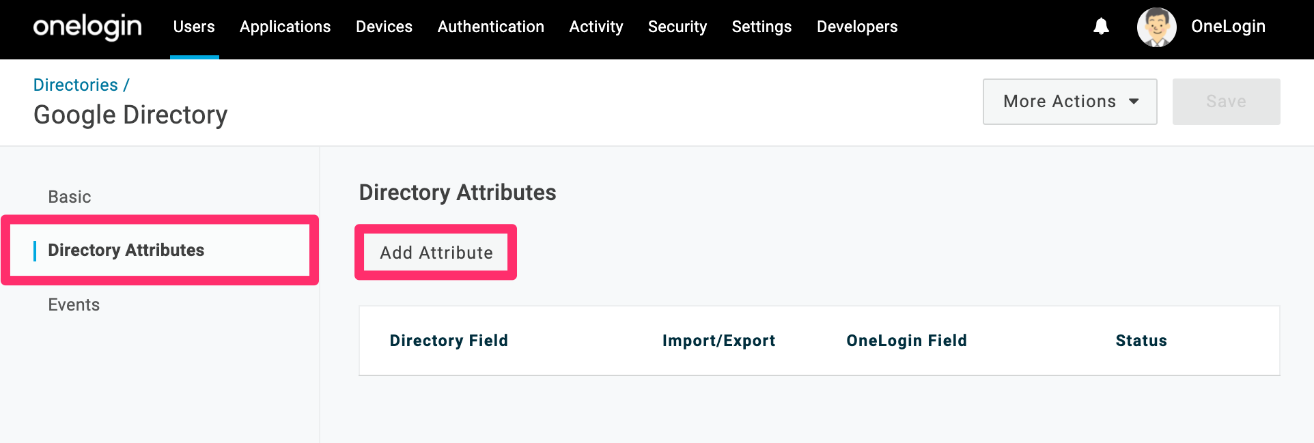Click the Google Directory page title
1314x443 pixels.
130,115
